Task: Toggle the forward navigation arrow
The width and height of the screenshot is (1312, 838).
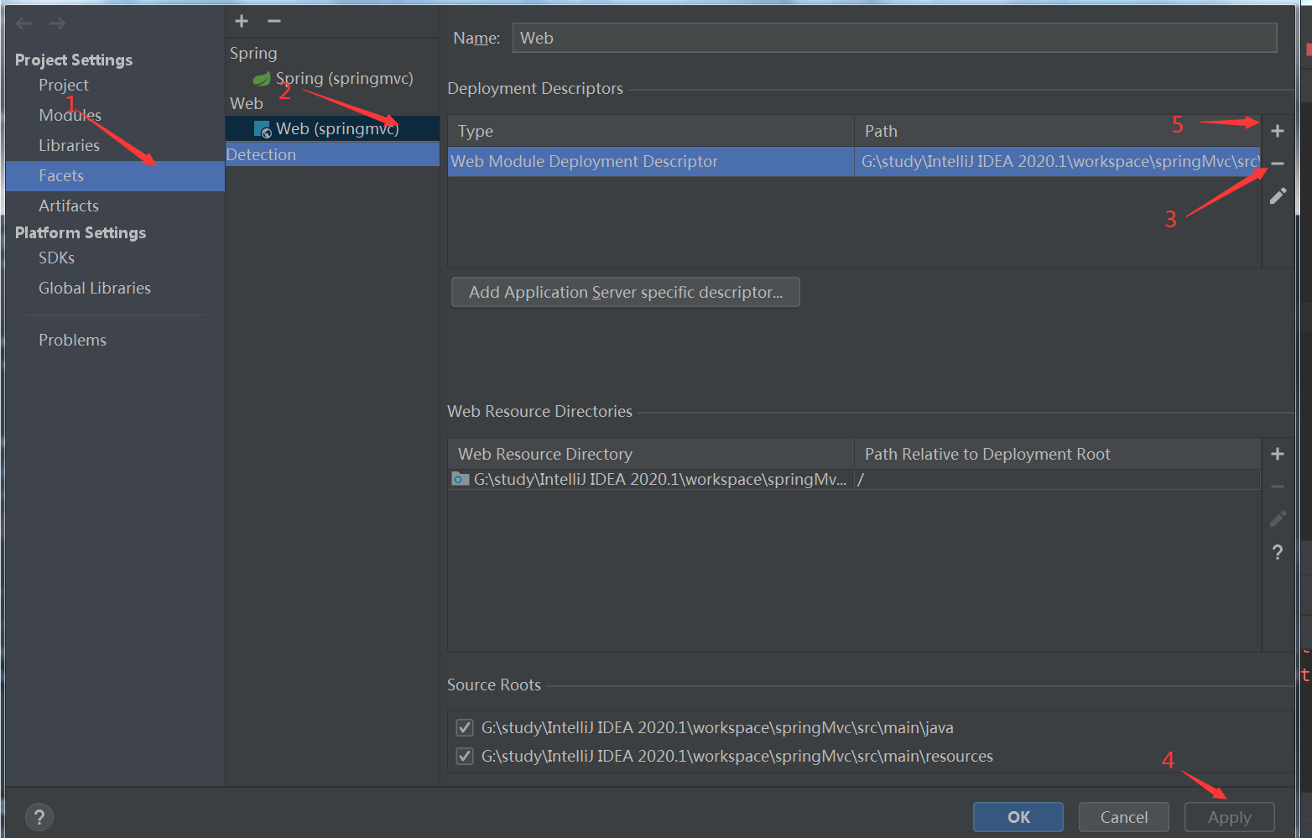Action: (57, 23)
